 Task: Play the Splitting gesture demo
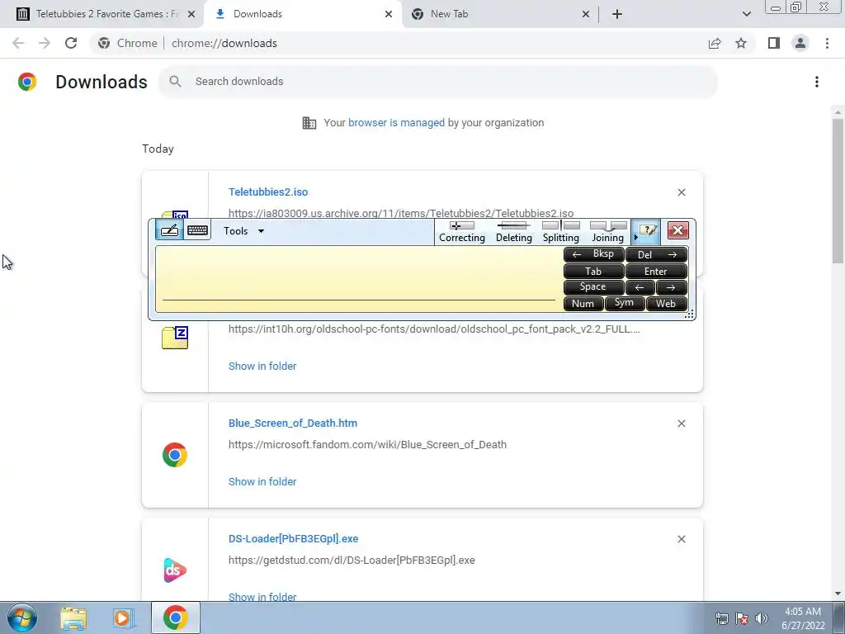(561, 232)
